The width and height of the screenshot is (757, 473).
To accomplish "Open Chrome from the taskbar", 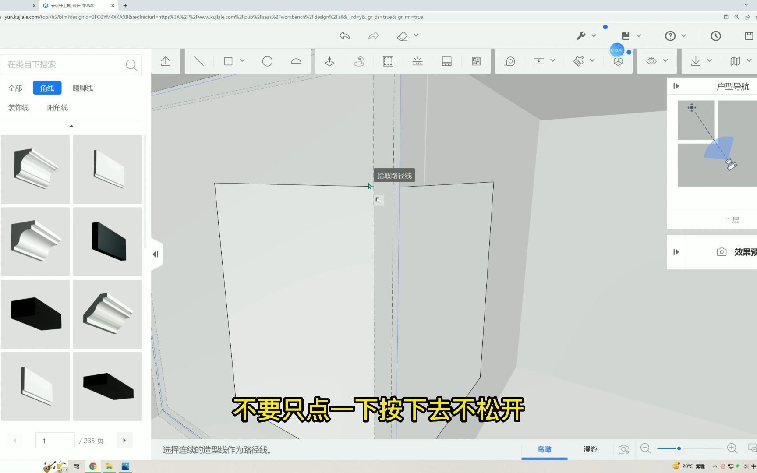I will pos(93,466).
